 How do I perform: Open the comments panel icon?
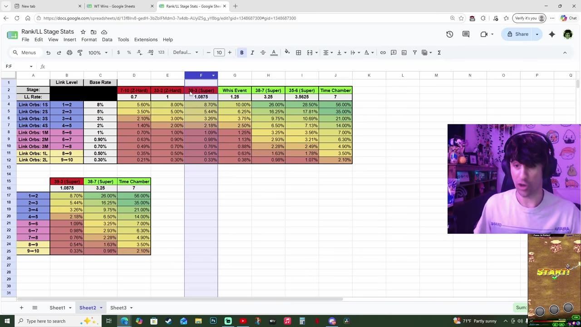[x=466, y=34]
